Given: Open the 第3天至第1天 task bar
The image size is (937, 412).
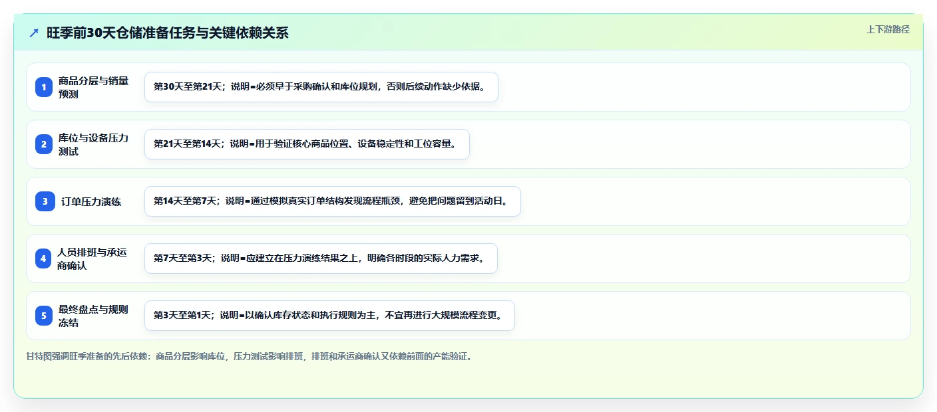Looking at the screenshot, I should [329, 316].
